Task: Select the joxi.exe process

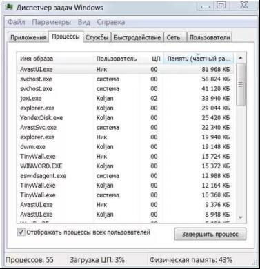Action: point(126,99)
